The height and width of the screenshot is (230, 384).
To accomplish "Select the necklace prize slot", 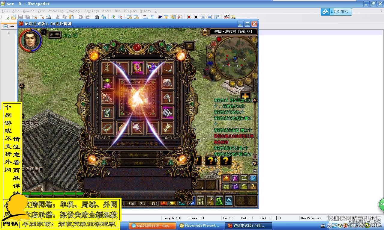I will coord(167,68).
